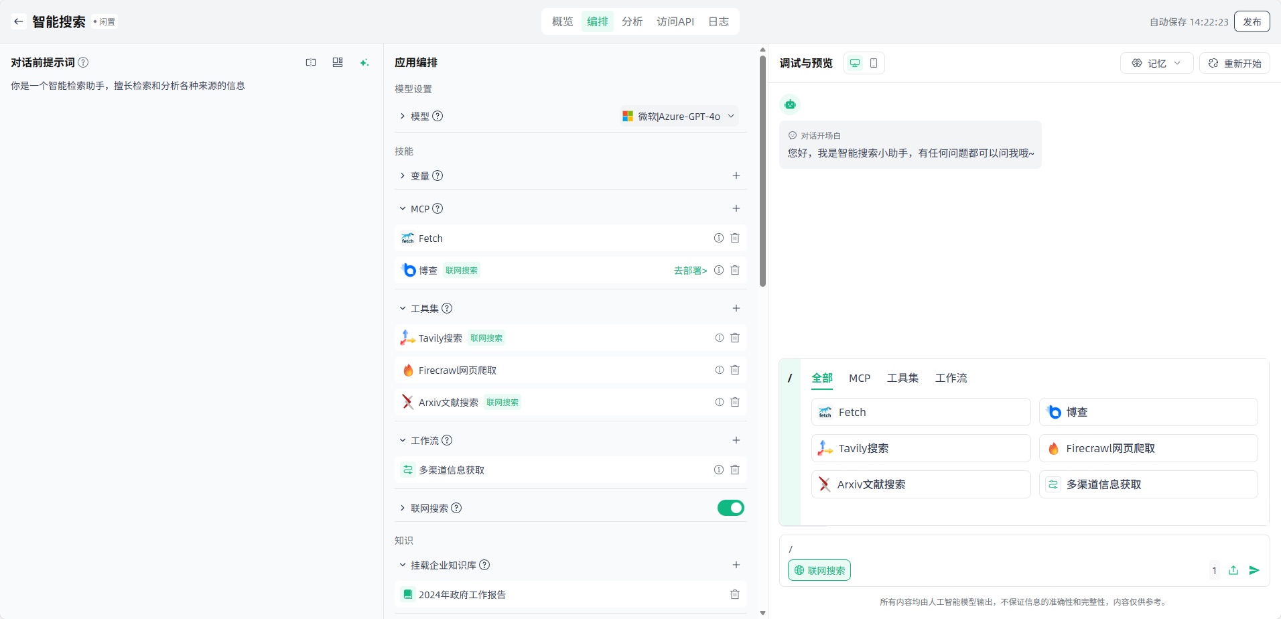Select the 工具集 tab in tool picker

click(x=902, y=378)
